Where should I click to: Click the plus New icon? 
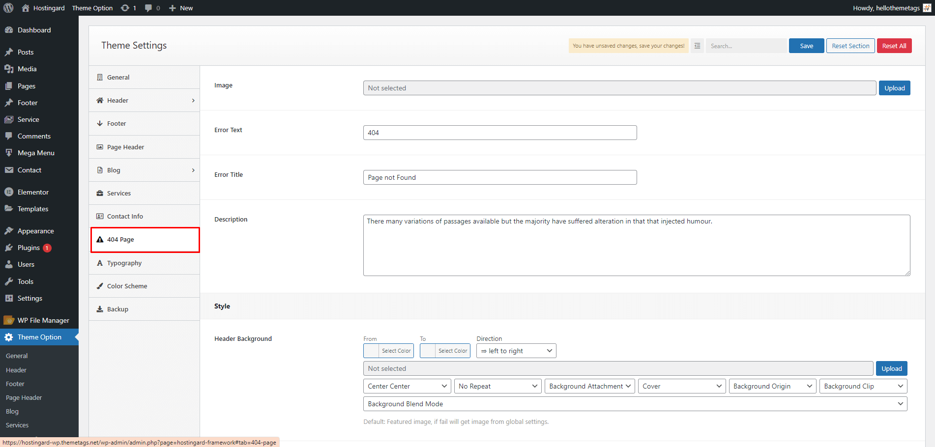[x=173, y=8]
